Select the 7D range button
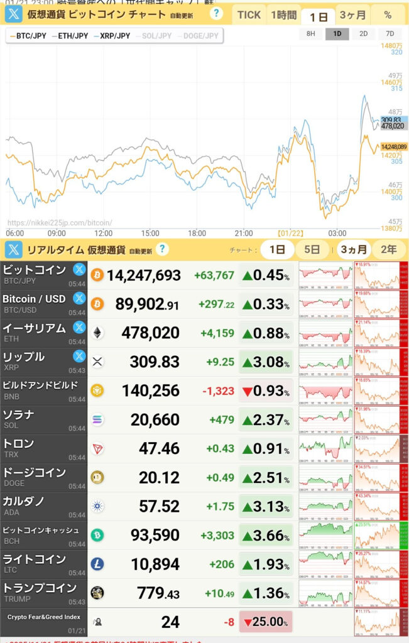This screenshot has width=409, height=643. point(390,34)
